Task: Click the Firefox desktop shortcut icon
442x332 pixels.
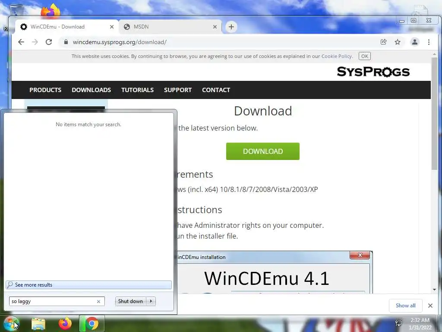Action: (x=51, y=11)
